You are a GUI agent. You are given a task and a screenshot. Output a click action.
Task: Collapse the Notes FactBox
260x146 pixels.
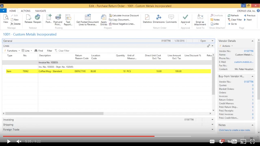click(x=252, y=125)
